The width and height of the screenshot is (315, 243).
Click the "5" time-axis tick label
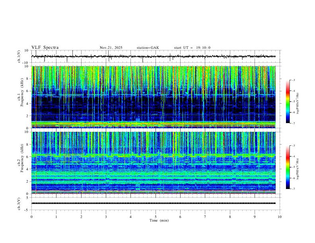coord(156,217)
